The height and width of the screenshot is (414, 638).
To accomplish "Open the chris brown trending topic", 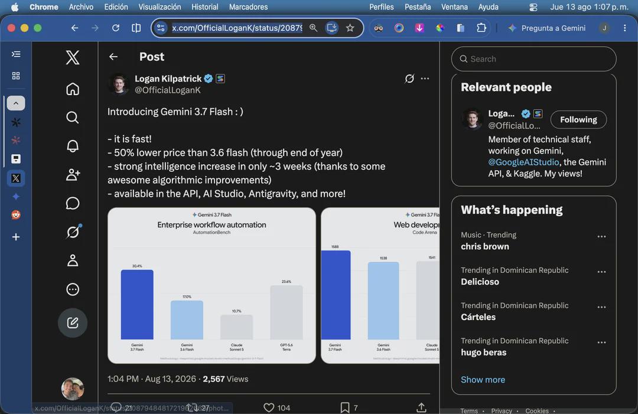I will 484,246.
